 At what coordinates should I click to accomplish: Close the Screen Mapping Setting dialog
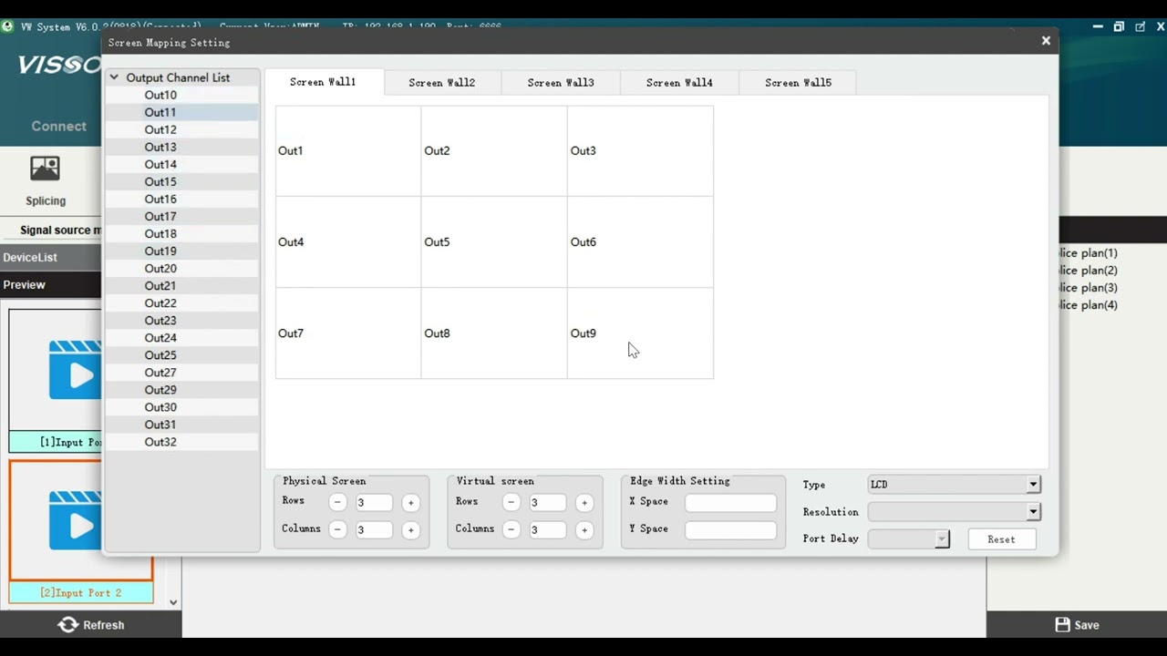pos(1046,41)
